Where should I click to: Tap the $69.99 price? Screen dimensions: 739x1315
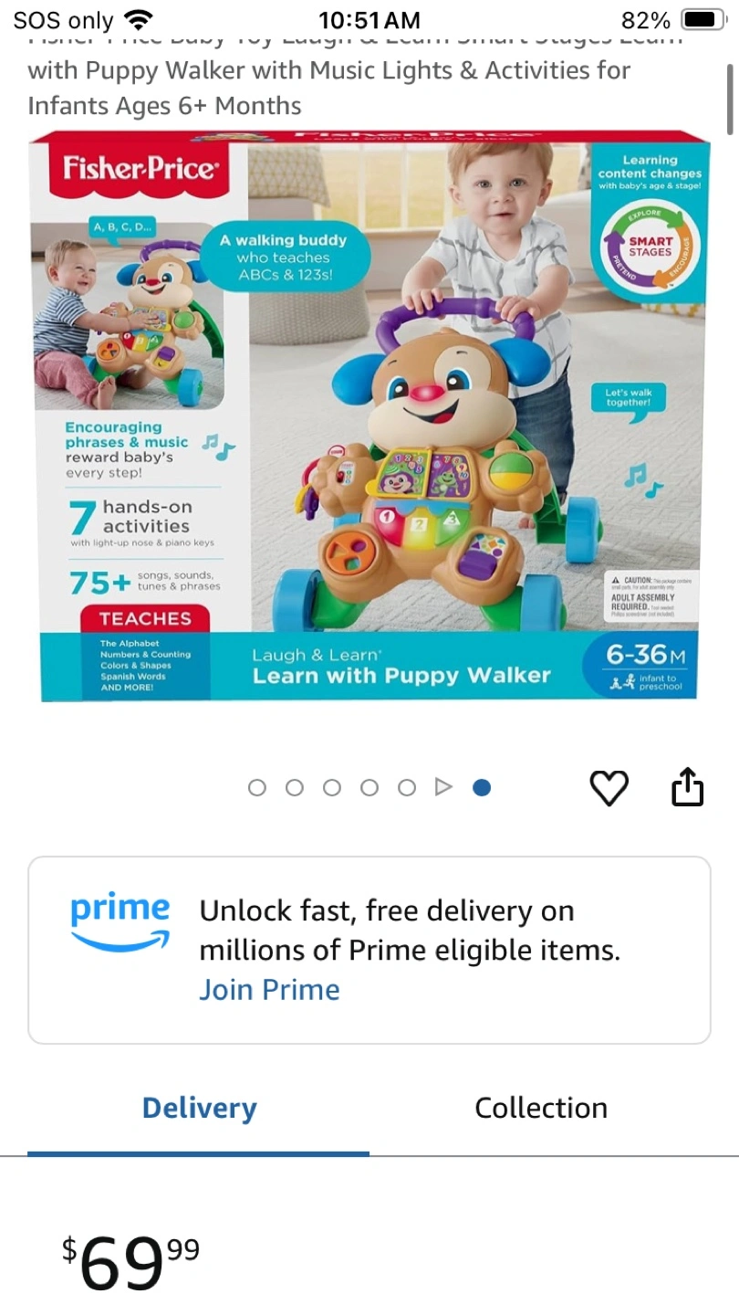130,1264
